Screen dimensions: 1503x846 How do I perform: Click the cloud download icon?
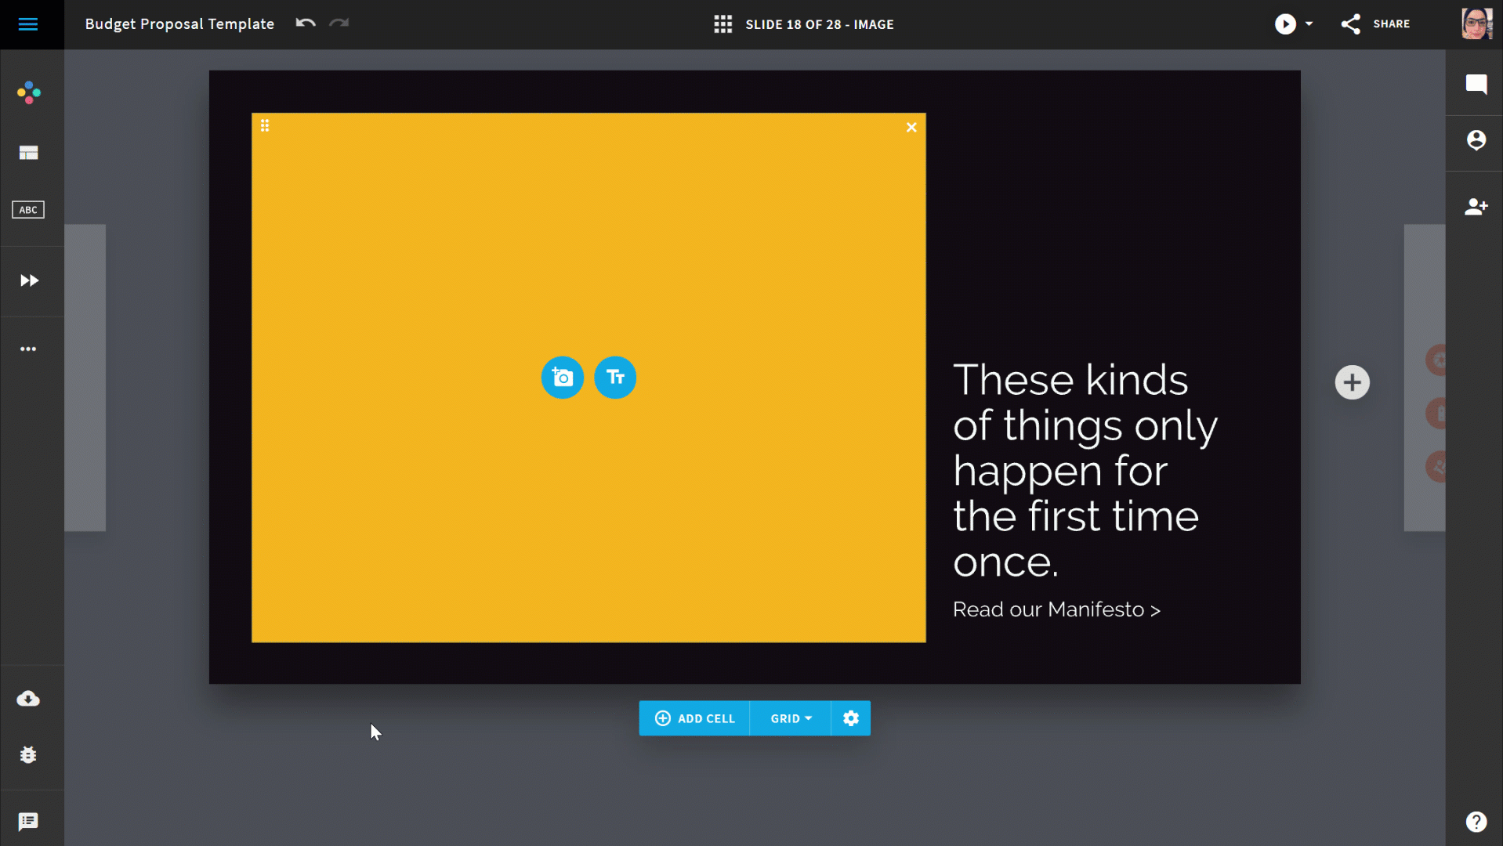coord(28,698)
